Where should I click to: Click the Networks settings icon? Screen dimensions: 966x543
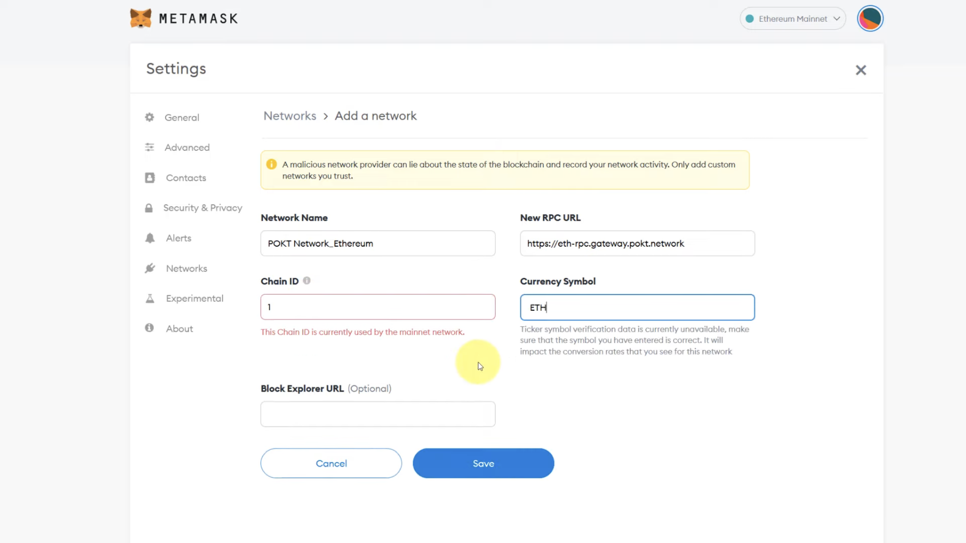[x=149, y=268]
